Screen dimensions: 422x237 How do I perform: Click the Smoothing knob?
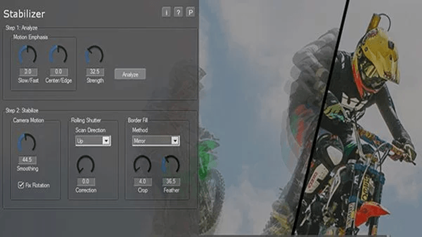point(27,142)
